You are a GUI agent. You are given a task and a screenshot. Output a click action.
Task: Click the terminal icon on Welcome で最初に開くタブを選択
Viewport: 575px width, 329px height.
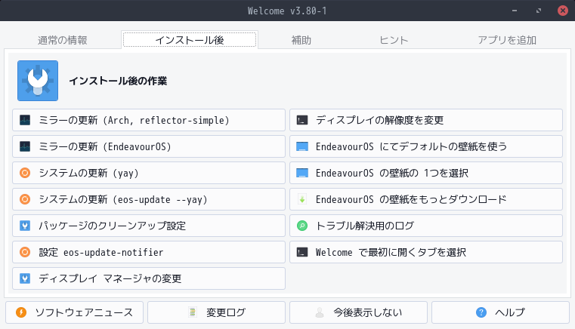click(x=302, y=252)
